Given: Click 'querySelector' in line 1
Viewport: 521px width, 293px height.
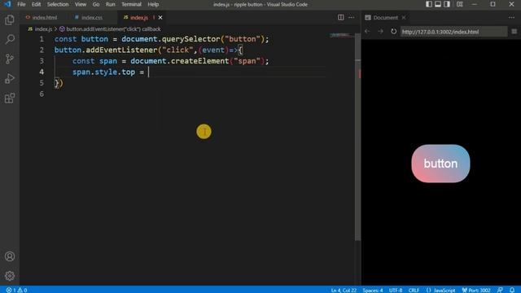Looking at the screenshot, I should point(191,39).
